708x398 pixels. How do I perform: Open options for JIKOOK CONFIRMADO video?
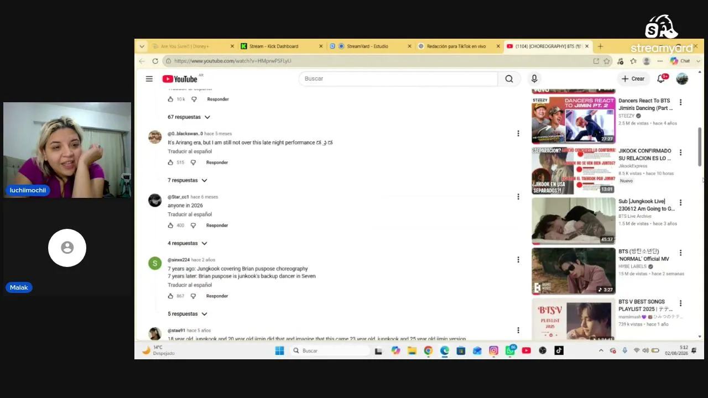[x=681, y=152]
